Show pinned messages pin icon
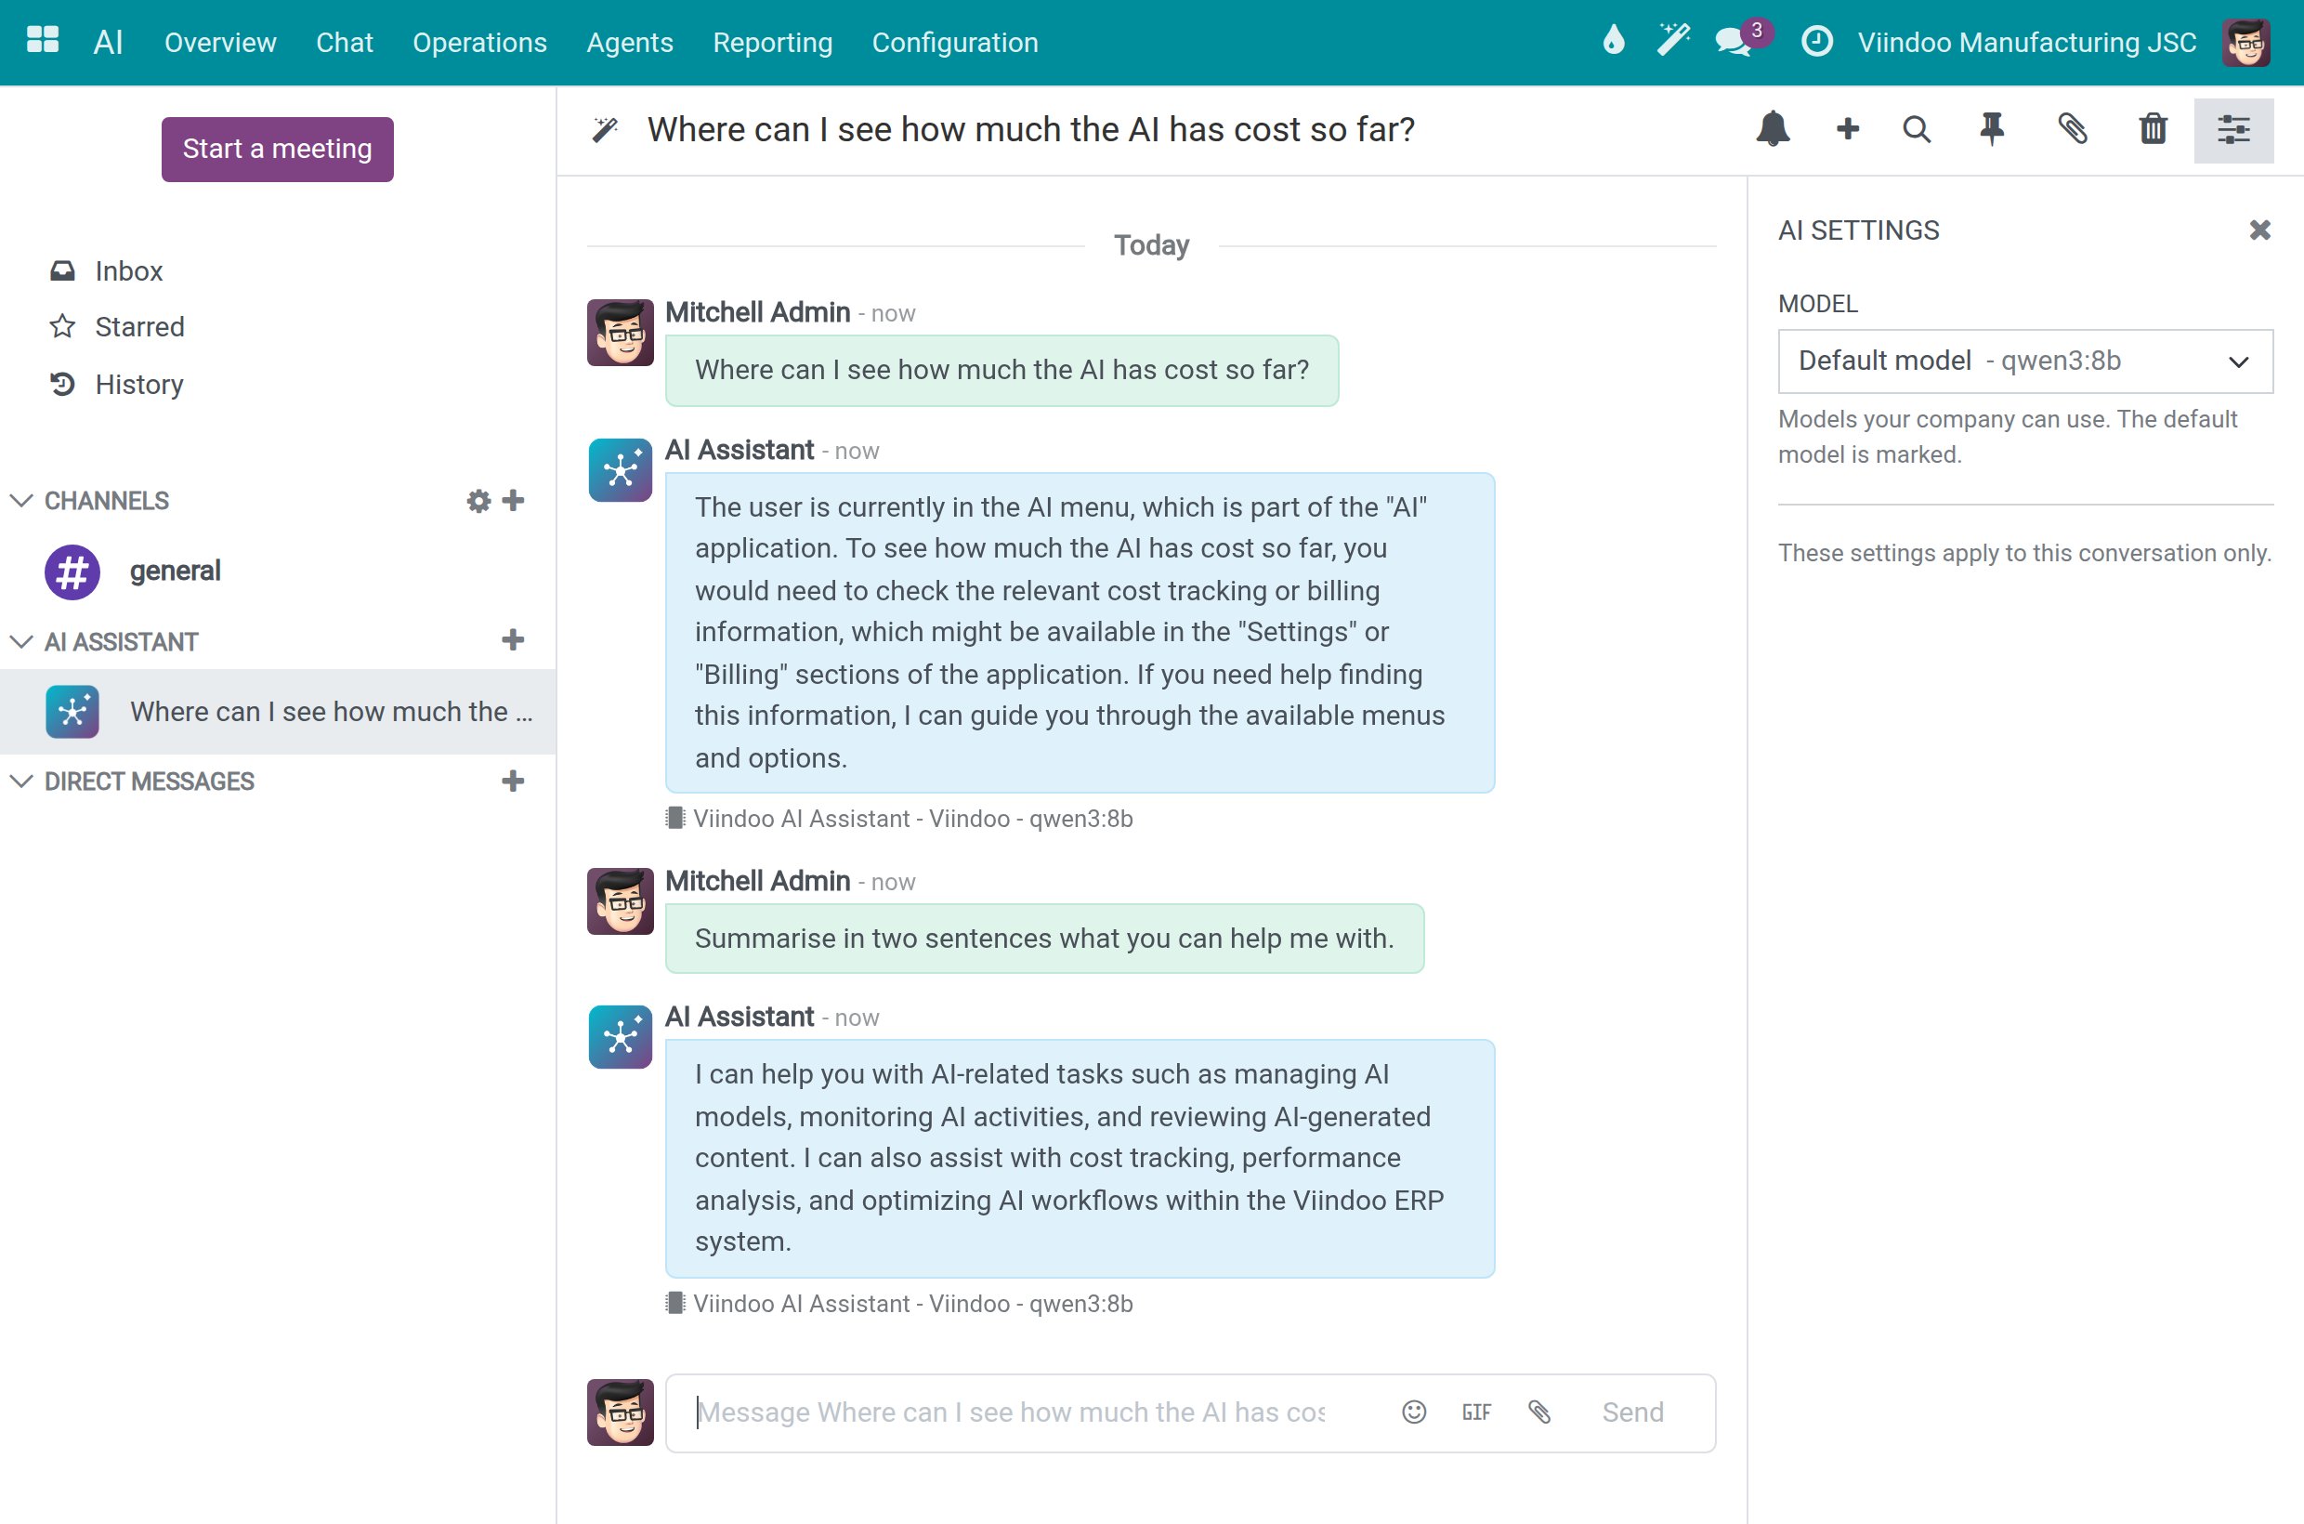 1991,129
